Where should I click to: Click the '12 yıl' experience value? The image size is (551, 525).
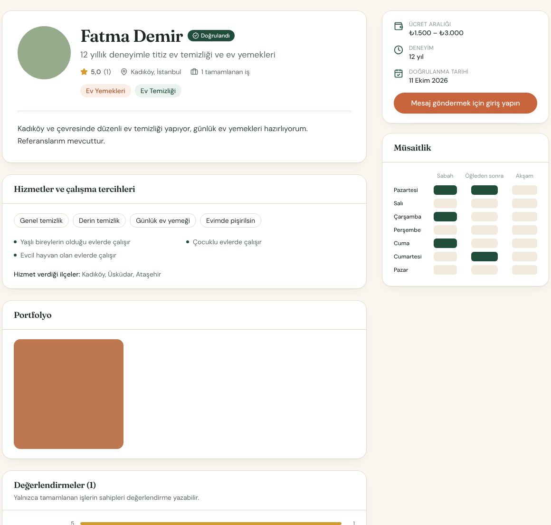[x=416, y=57]
